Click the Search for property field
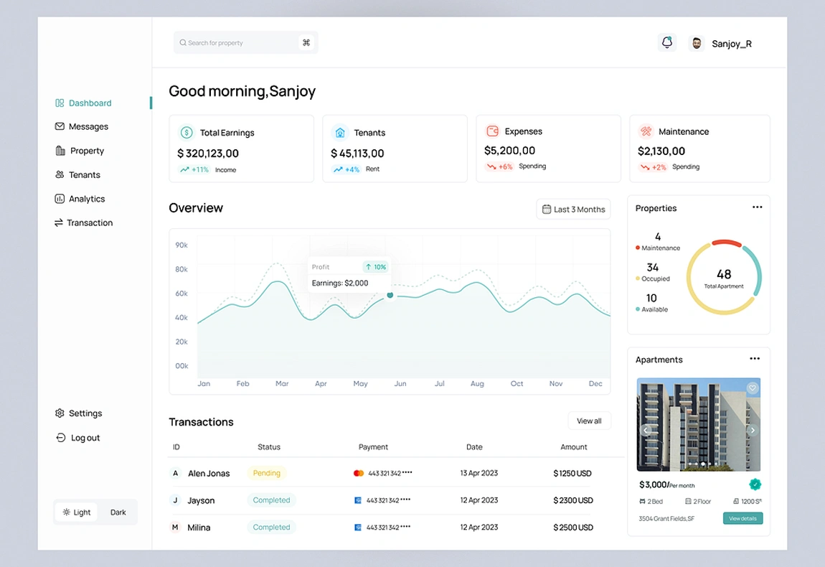Viewport: 825px width, 567px height. point(237,43)
